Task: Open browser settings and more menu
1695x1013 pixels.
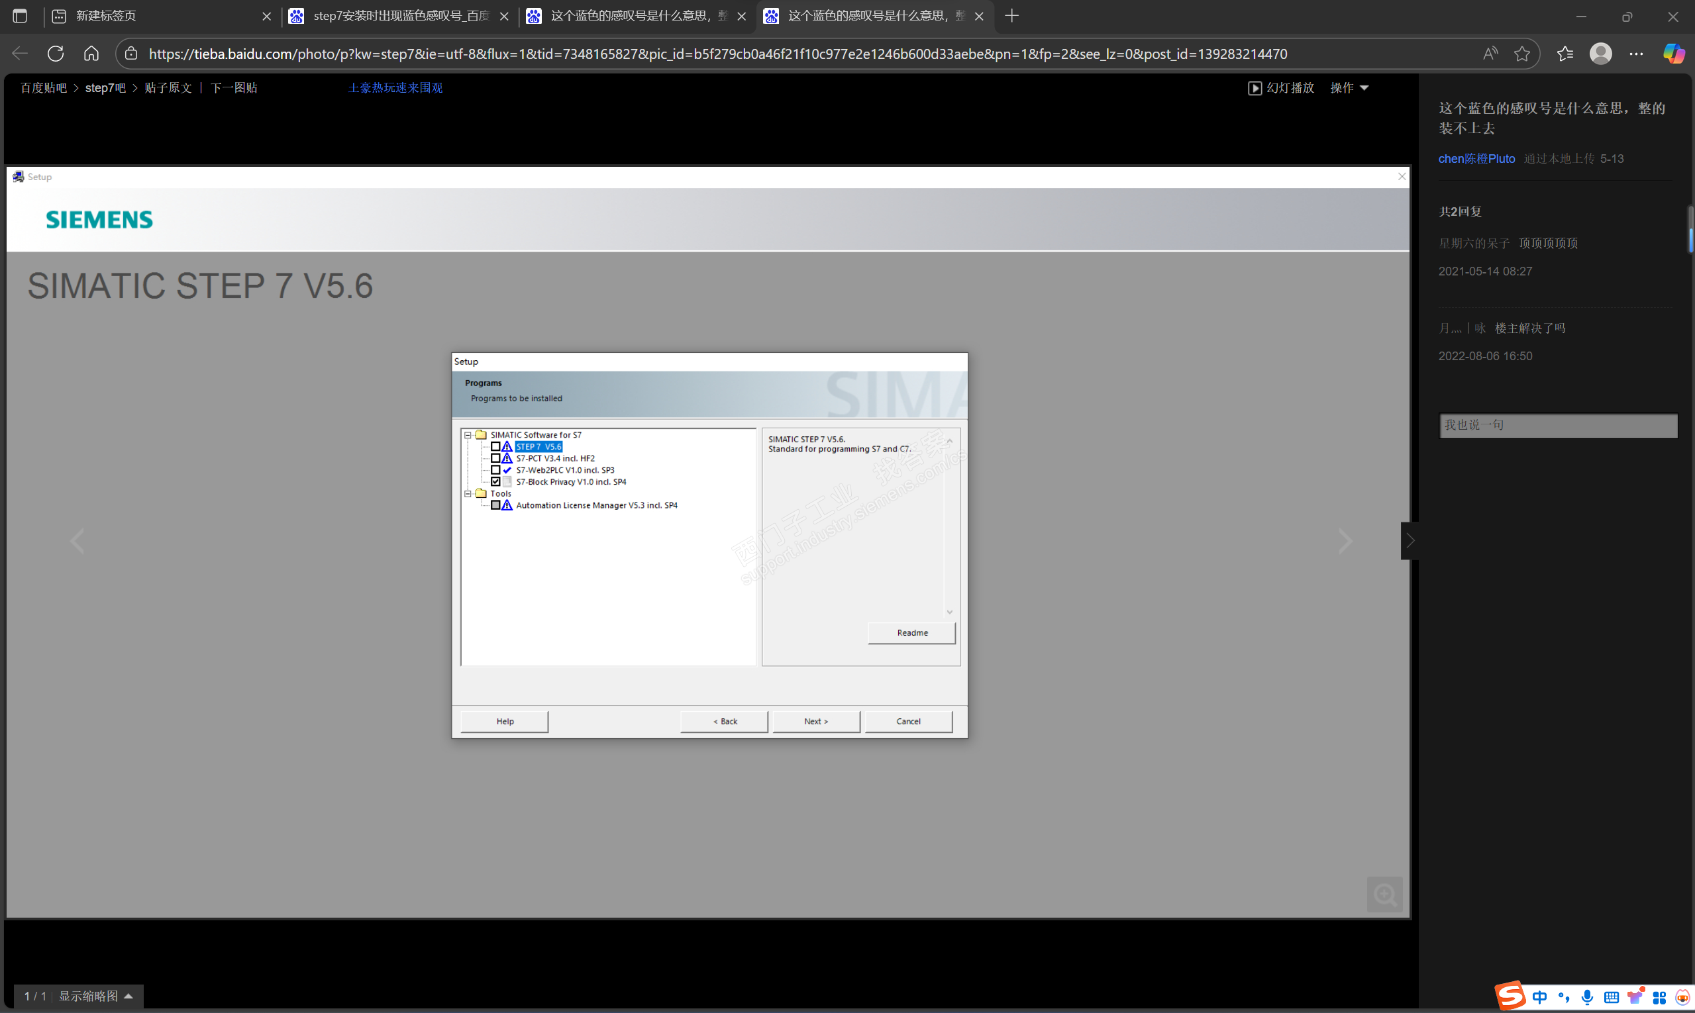Action: 1635,54
